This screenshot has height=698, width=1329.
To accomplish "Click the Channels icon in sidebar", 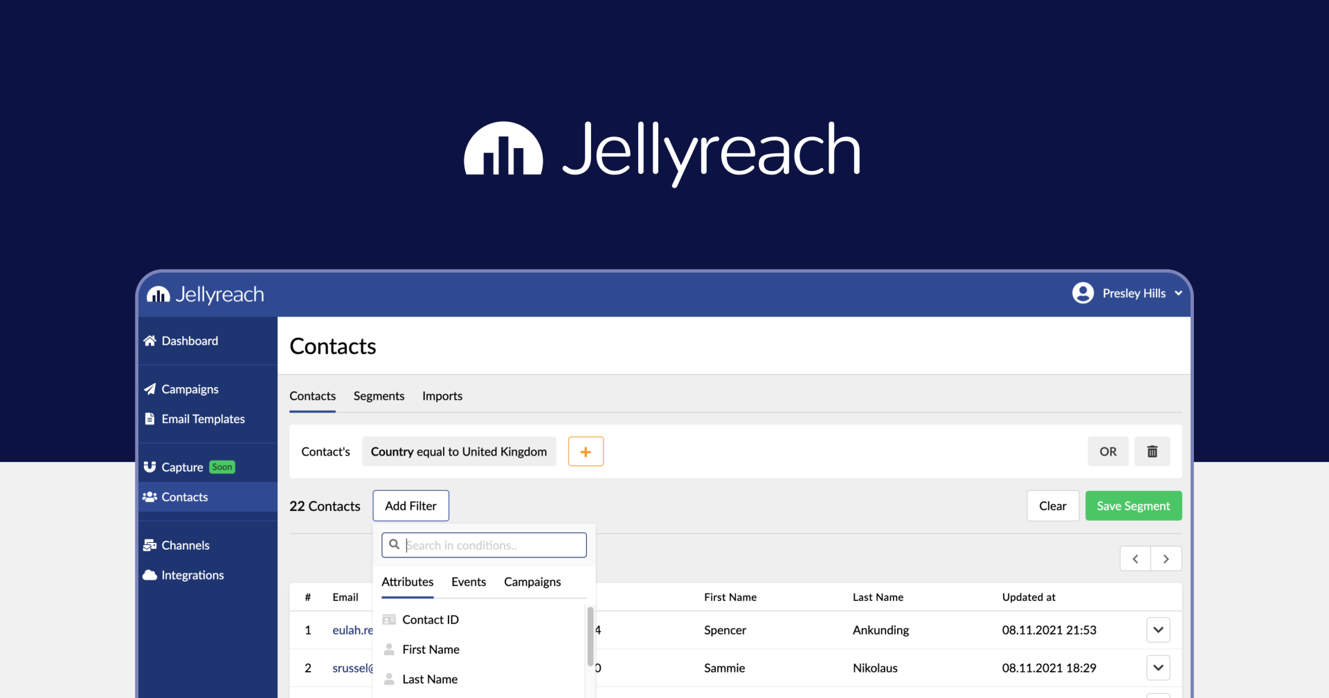I will [x=150, y=546].
